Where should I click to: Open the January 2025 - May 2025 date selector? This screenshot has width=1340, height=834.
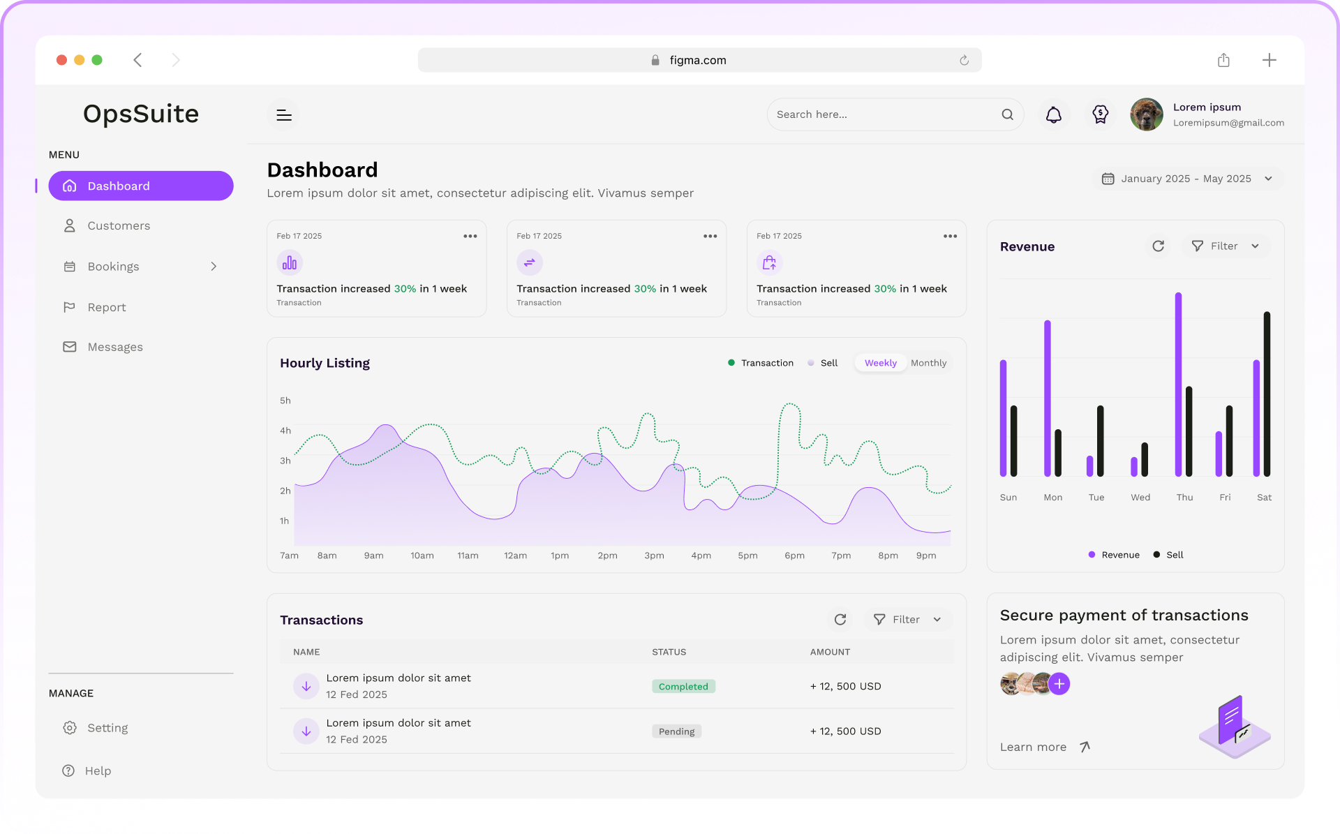1187,179
